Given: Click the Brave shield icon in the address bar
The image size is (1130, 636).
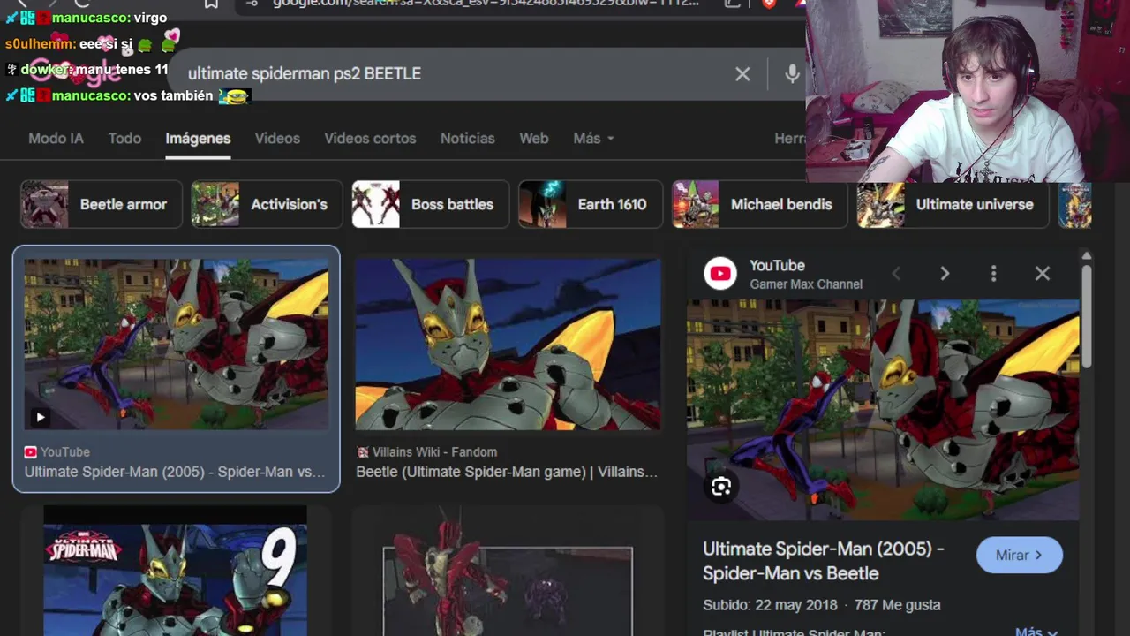Looking at the screenshot, I should 769,4.
